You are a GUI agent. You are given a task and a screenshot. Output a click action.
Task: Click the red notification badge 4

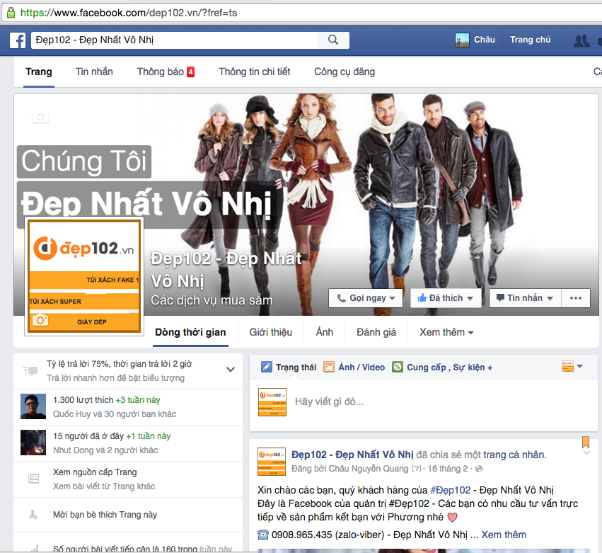(190, 72)
